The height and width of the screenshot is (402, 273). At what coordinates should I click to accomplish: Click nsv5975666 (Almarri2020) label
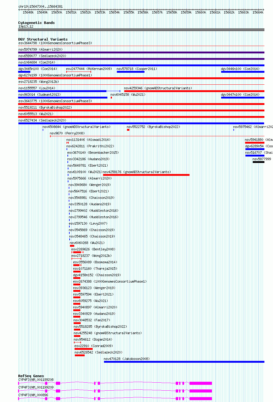[x=90, y=178]
